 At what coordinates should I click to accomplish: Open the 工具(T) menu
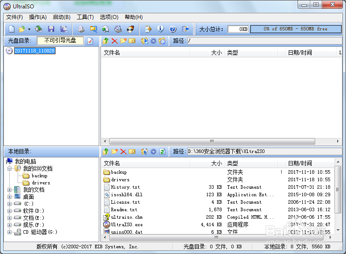click(x=85, y=17)
